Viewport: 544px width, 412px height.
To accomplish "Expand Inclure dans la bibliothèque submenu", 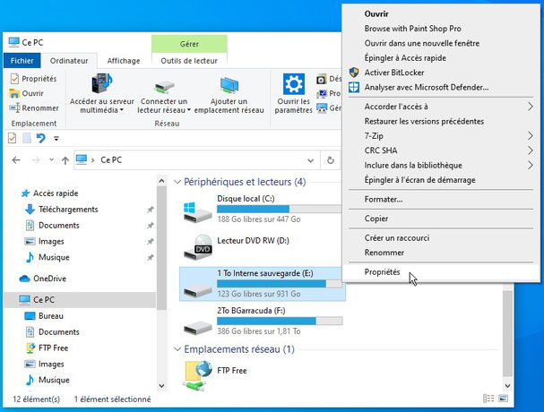I will pyautogui.click(x=530, y=165).
